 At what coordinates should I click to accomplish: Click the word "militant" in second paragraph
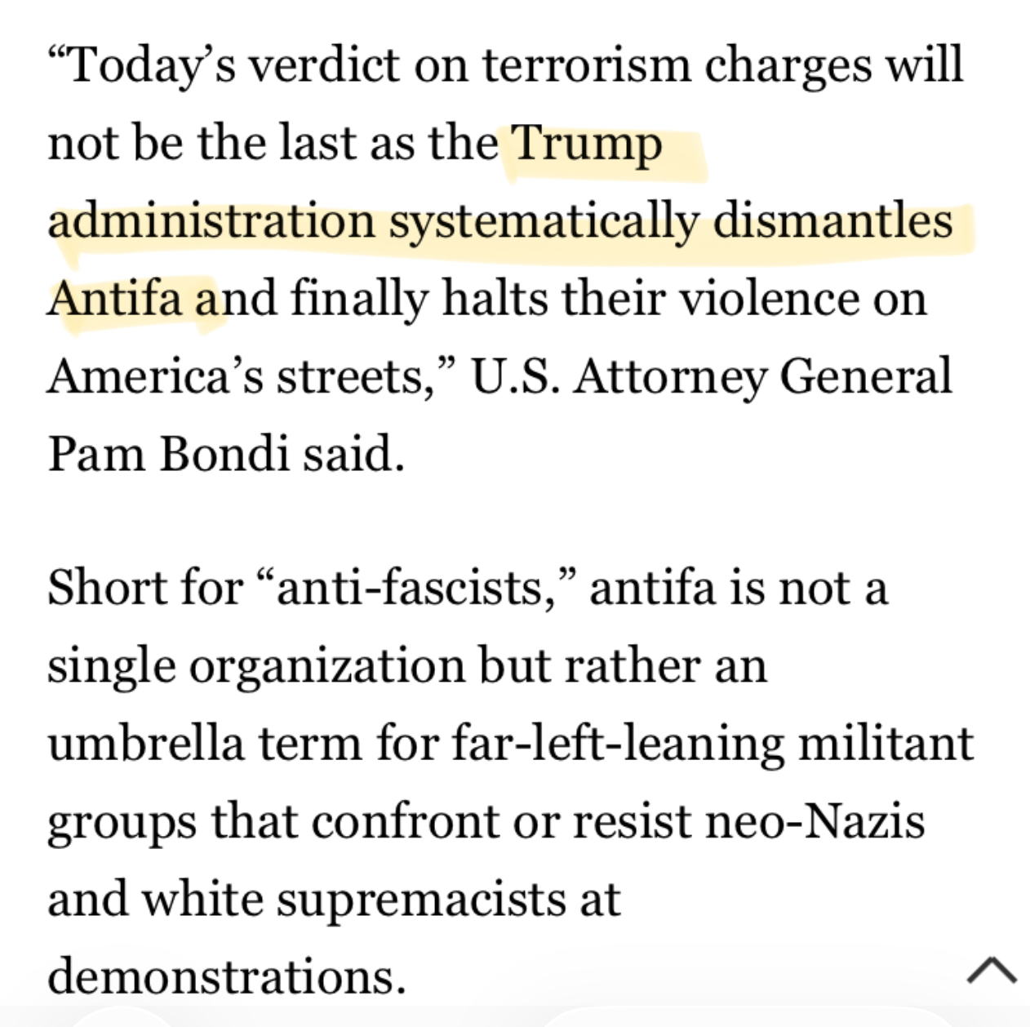pos(886,744)
